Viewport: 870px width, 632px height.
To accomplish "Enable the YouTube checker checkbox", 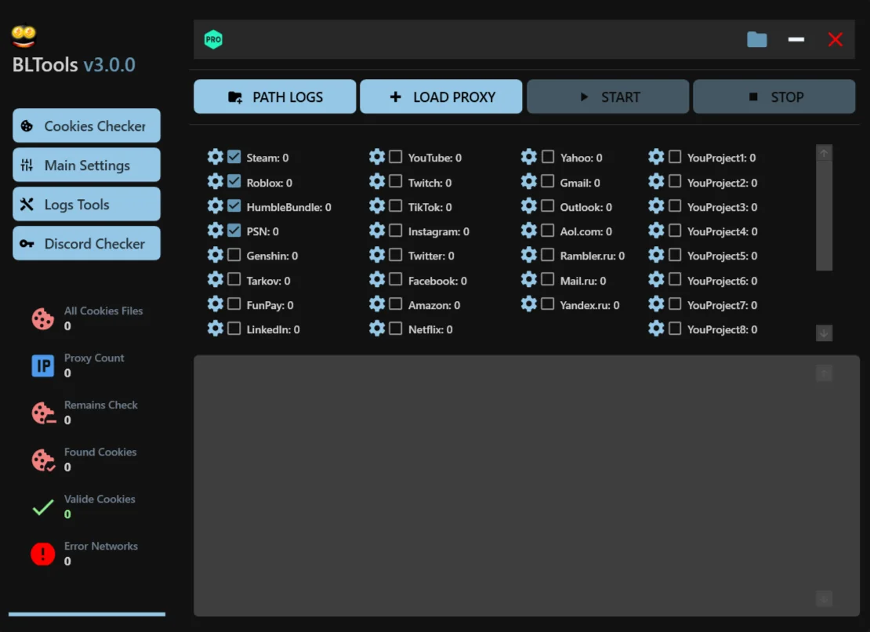I will (395, 157).
